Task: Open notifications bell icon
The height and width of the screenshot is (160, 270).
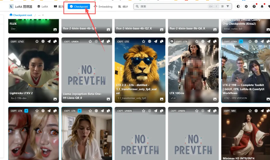Action: 262,6
